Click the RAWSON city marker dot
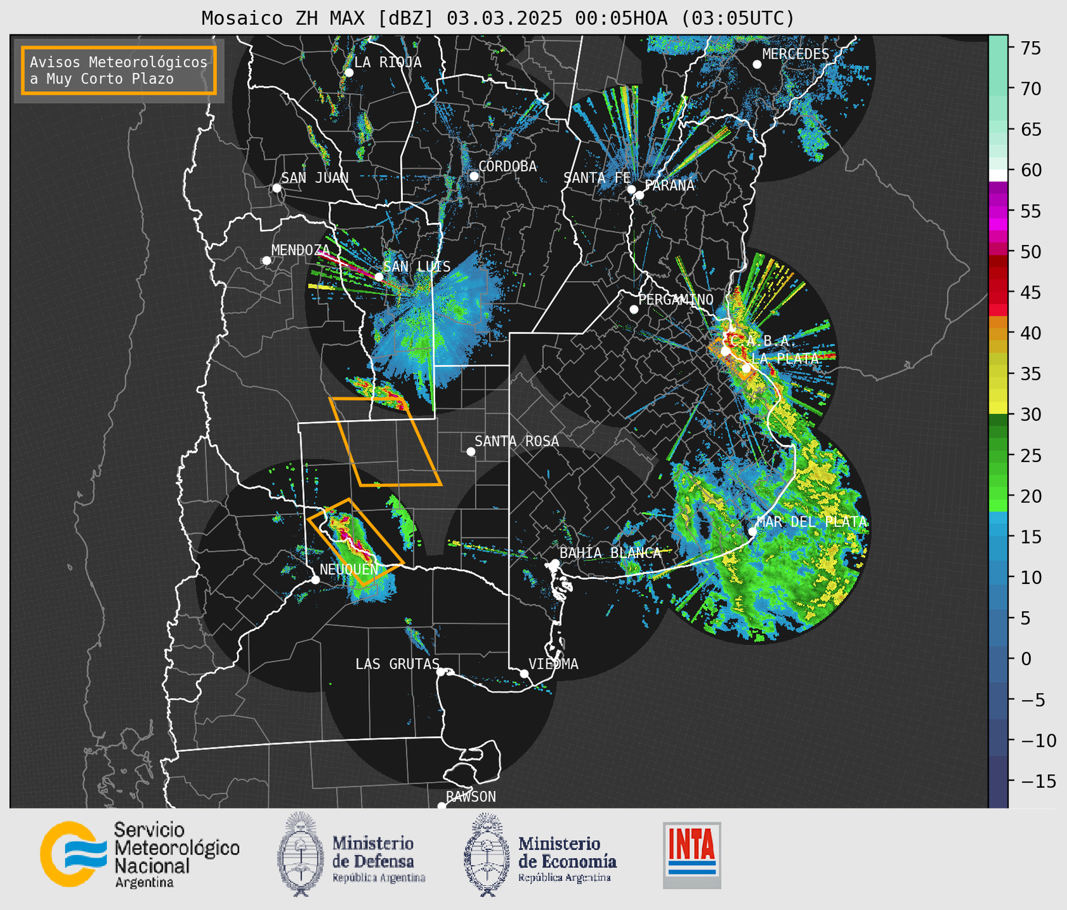The image size is (1067, 910). (442, 806)
